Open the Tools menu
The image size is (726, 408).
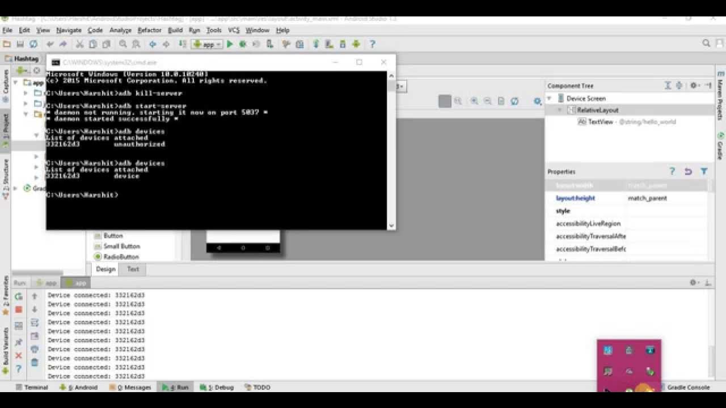[x=214, y=30]
